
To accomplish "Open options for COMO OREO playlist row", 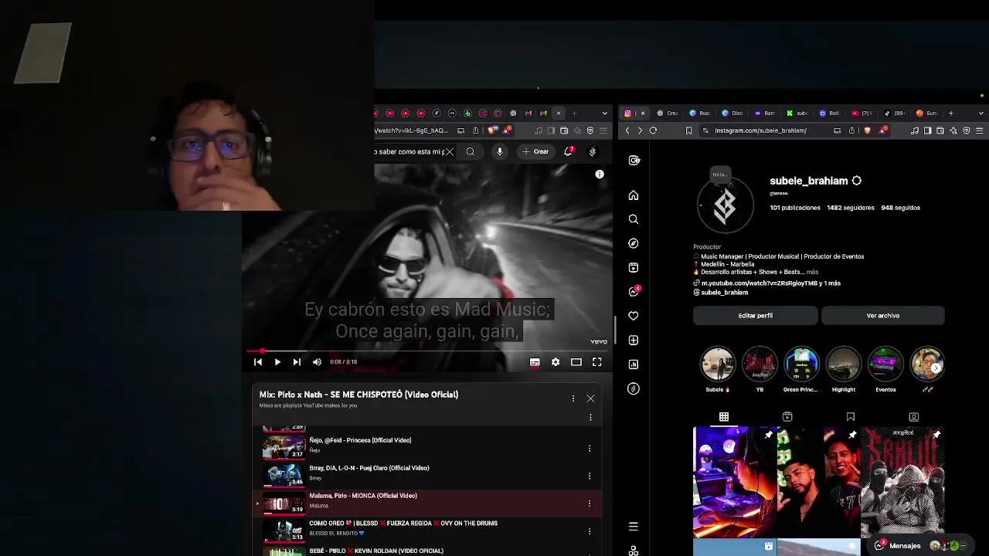I will coord(590,531).
